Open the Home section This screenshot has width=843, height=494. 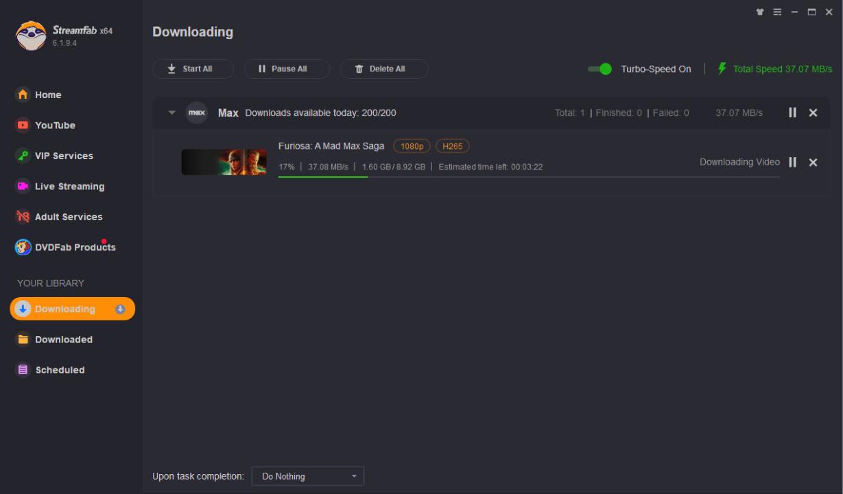(39, 95)
